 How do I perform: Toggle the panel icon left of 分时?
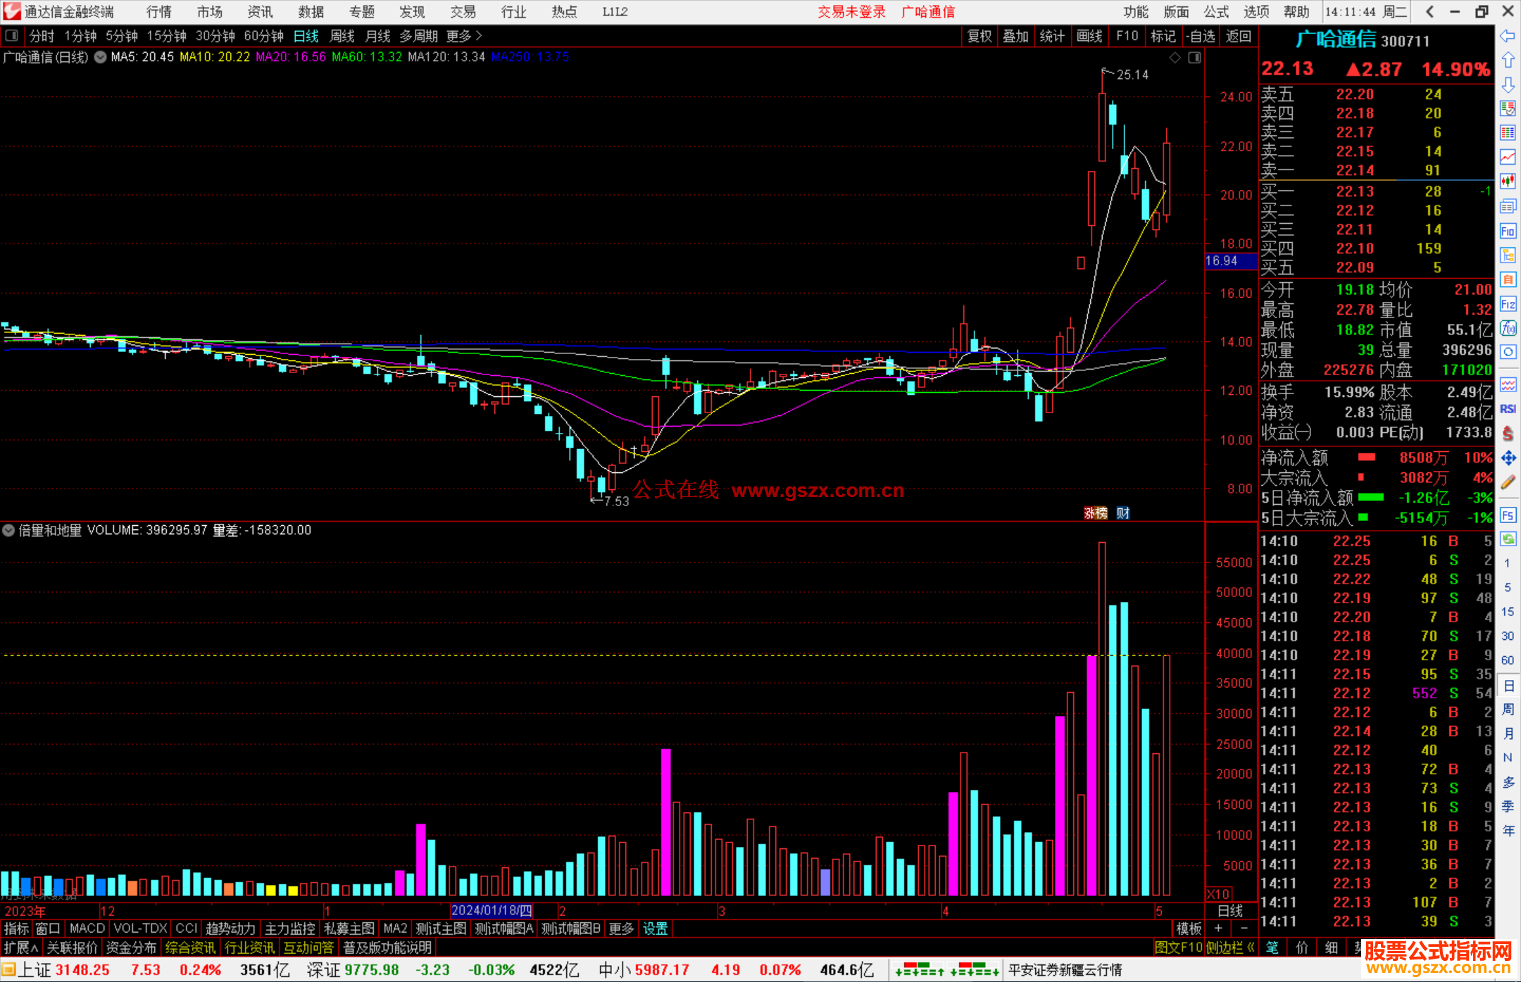[x=12, y=35]
